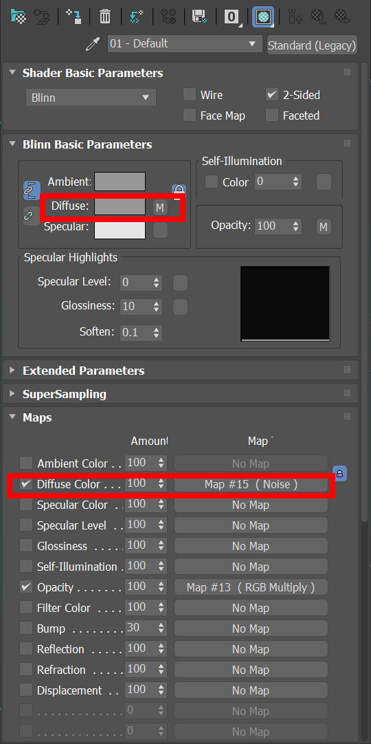Enable the Ambient Color map checkbox
Viewport: 371px width, 744px height.
26,463
